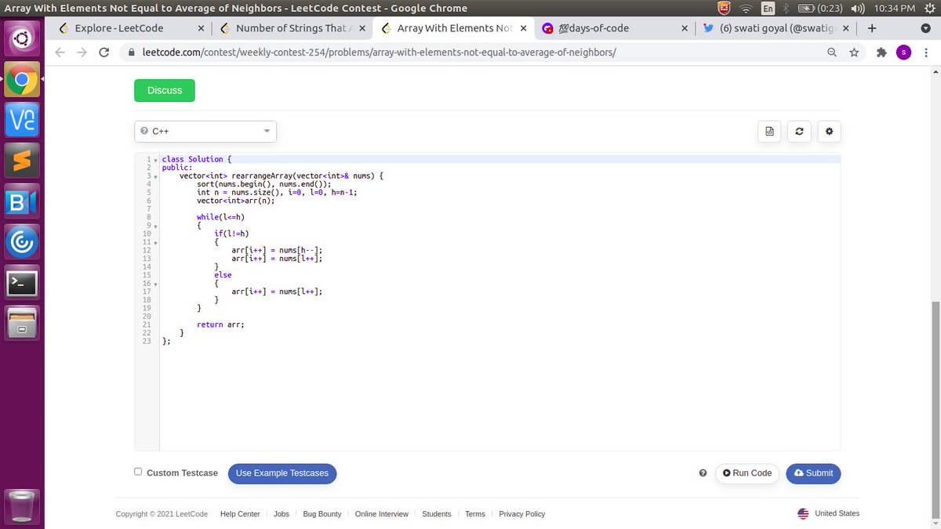Click the green Discuss button
The image size is (941, 529).
pos(165,90)
